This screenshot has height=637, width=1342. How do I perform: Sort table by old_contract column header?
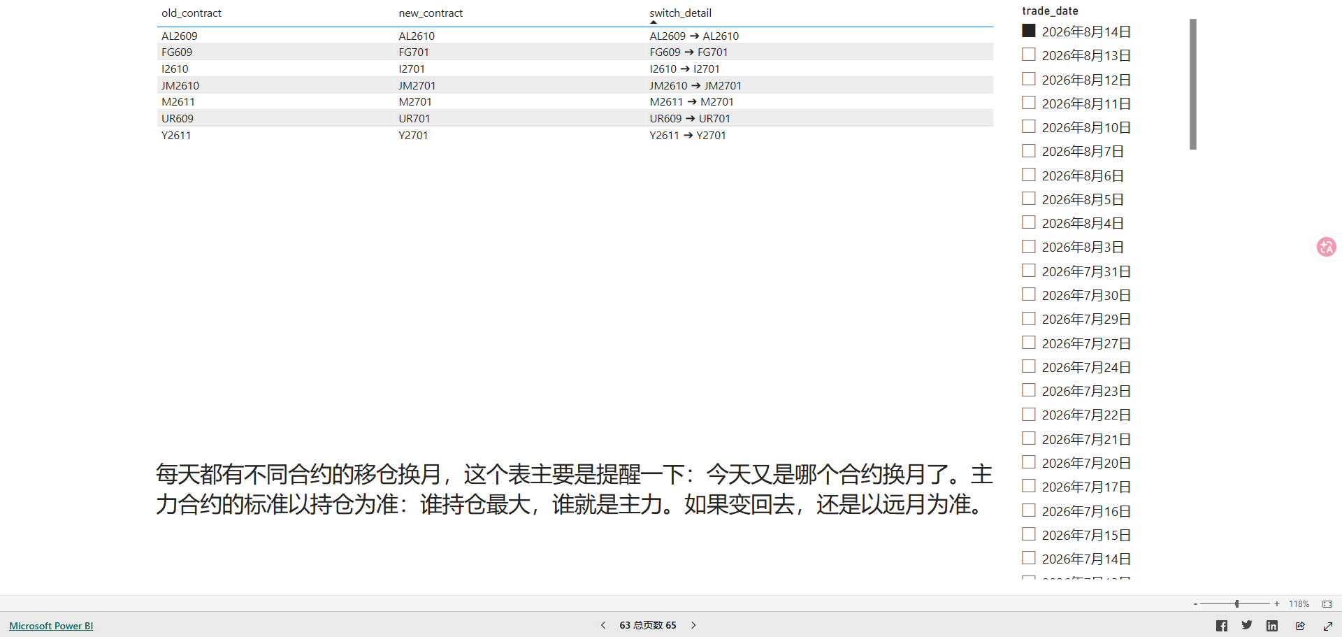click(x=192, y=13)
